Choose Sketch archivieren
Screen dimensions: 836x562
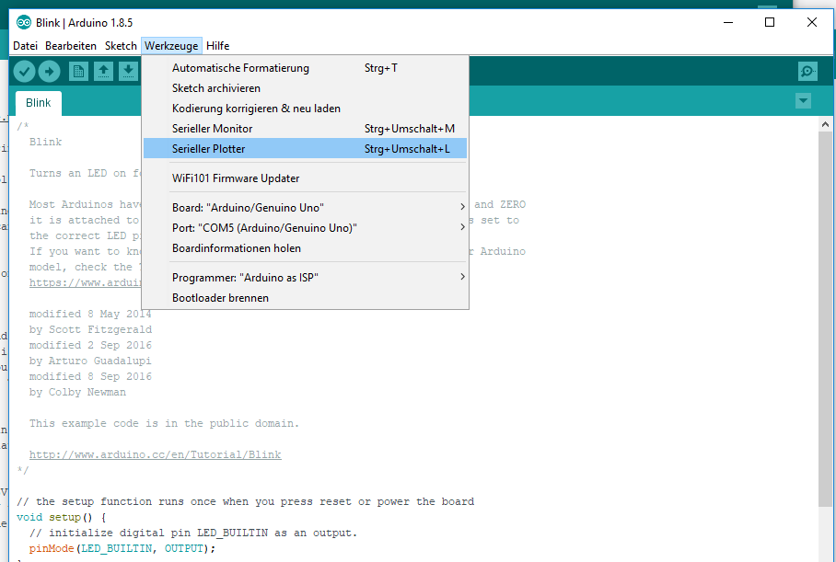pyautogui.click(x=305, y=88)
